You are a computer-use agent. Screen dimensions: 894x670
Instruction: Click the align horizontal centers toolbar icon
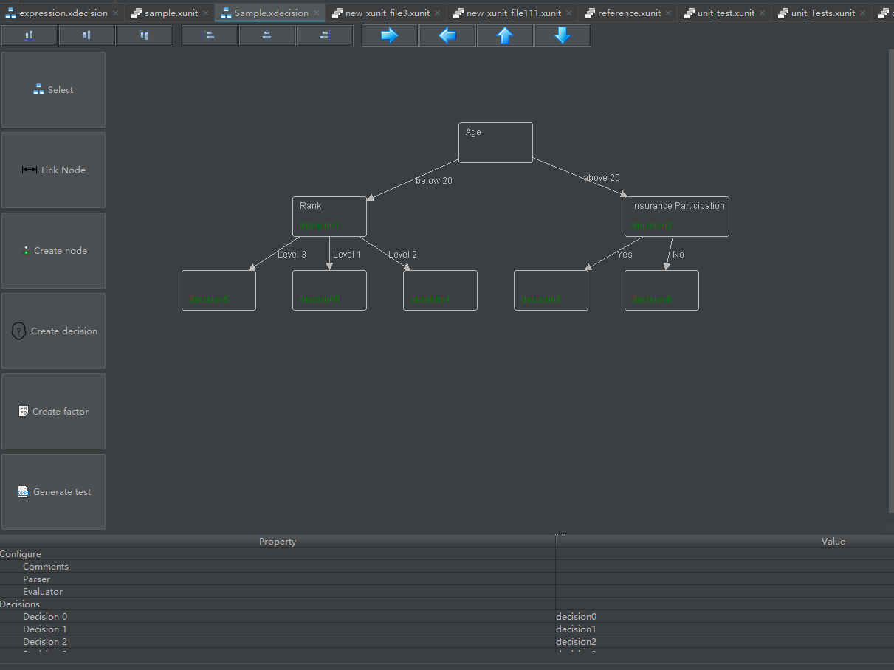pos(267,35)
